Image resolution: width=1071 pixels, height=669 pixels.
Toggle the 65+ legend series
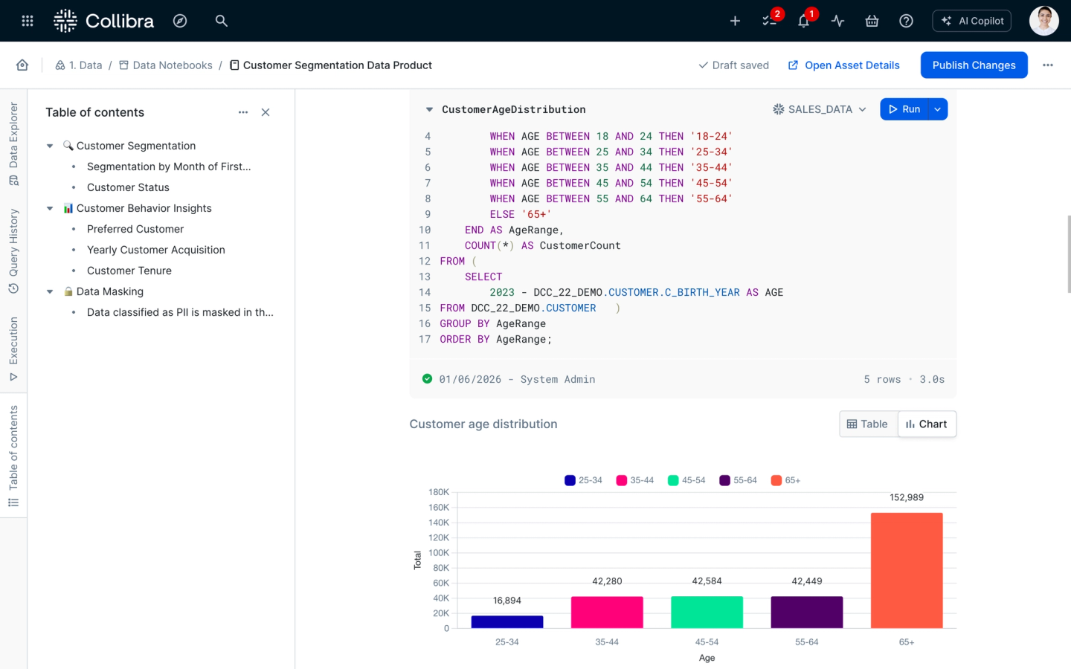point(786,480)
